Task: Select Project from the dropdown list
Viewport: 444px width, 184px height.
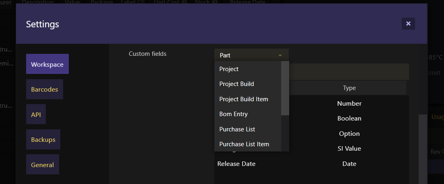Action: pos(247,69)
